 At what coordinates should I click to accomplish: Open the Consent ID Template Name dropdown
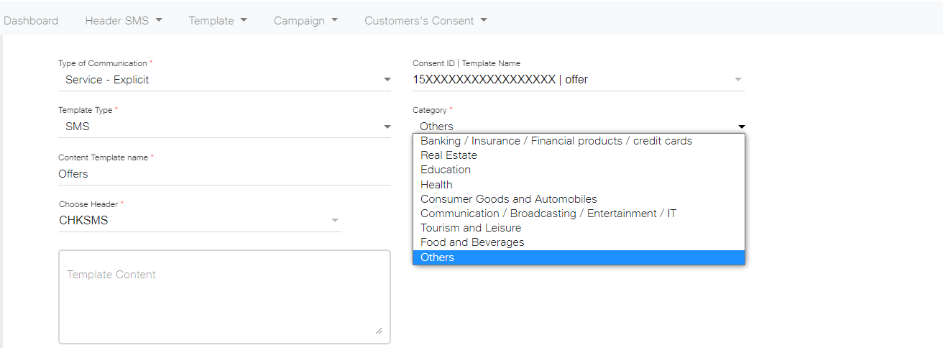click(579, 80)
